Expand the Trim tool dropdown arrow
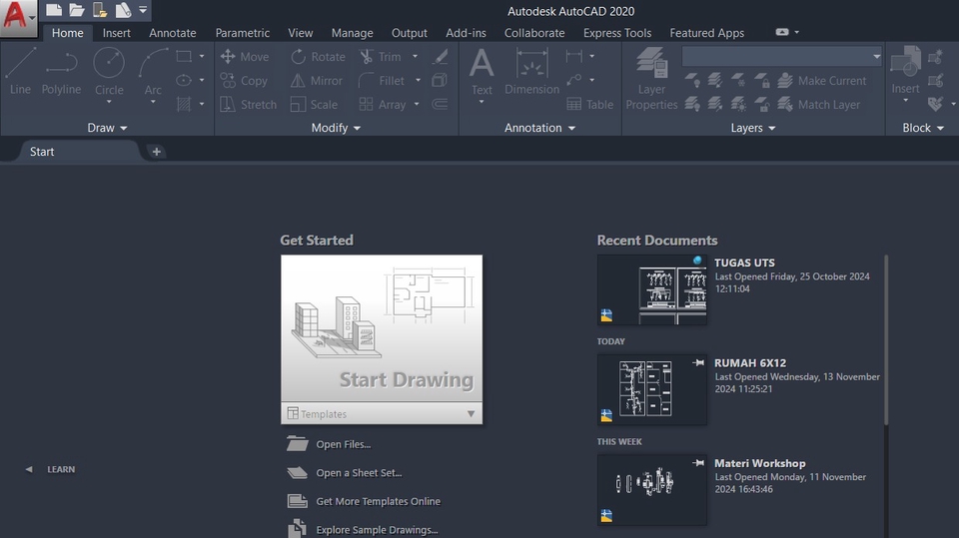 [415, 56]
